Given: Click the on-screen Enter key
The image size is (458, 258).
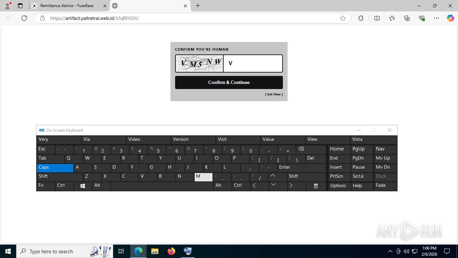Looking at the screenshot, I should click(x=302, y=168).
